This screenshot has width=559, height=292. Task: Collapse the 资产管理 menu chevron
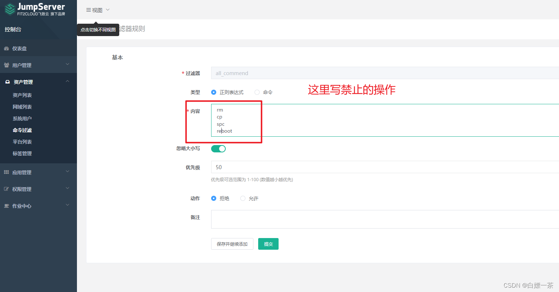(67, 81)
